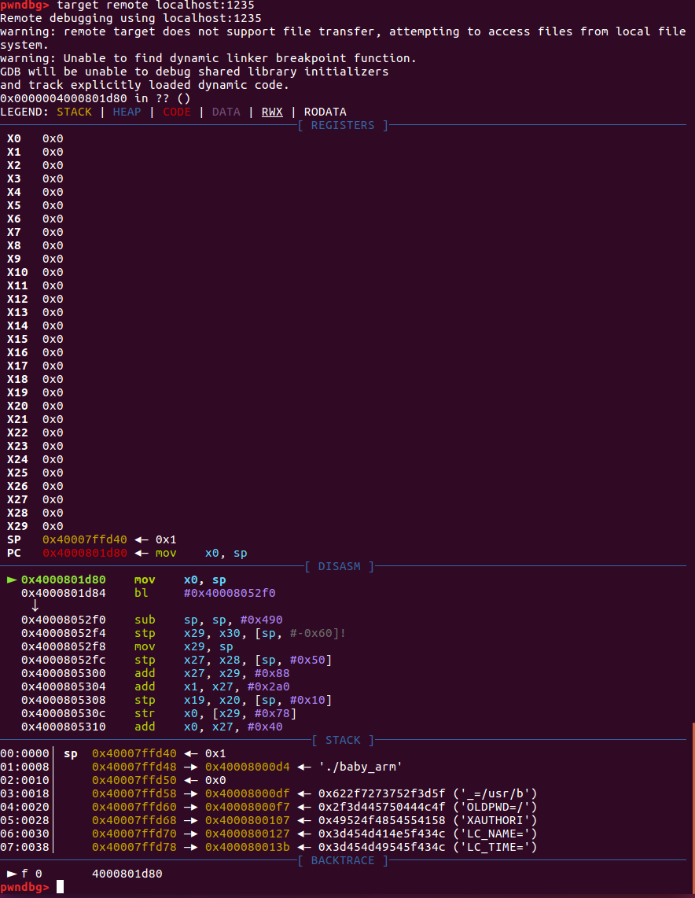This screenshot has width=695, height=898.
Task: Click disassembly address 0x400080530c
Action: pyautogui.click(x=64, y=713)
